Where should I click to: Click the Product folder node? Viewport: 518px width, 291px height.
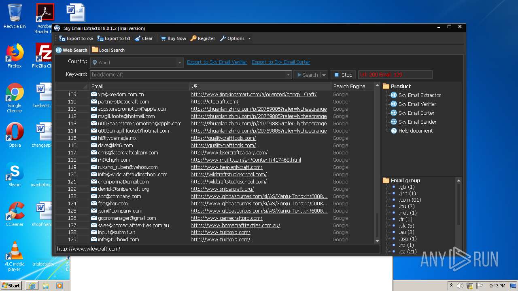tap(397, 86)
